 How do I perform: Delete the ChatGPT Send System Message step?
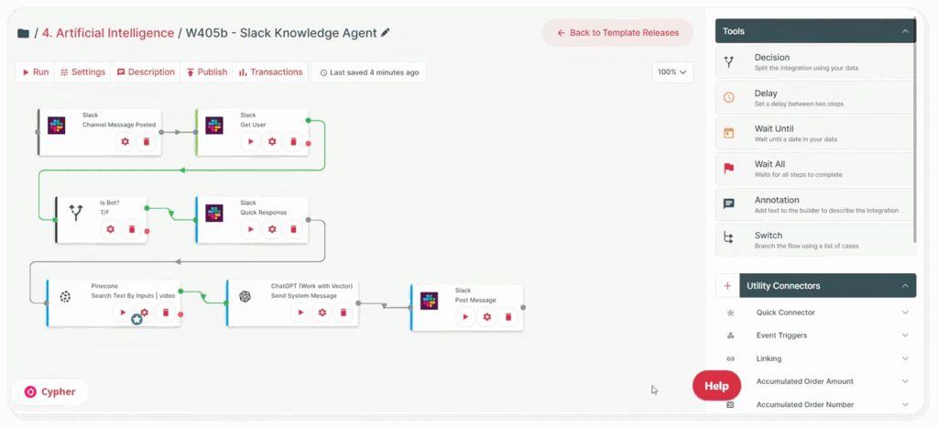click(344, 313)
